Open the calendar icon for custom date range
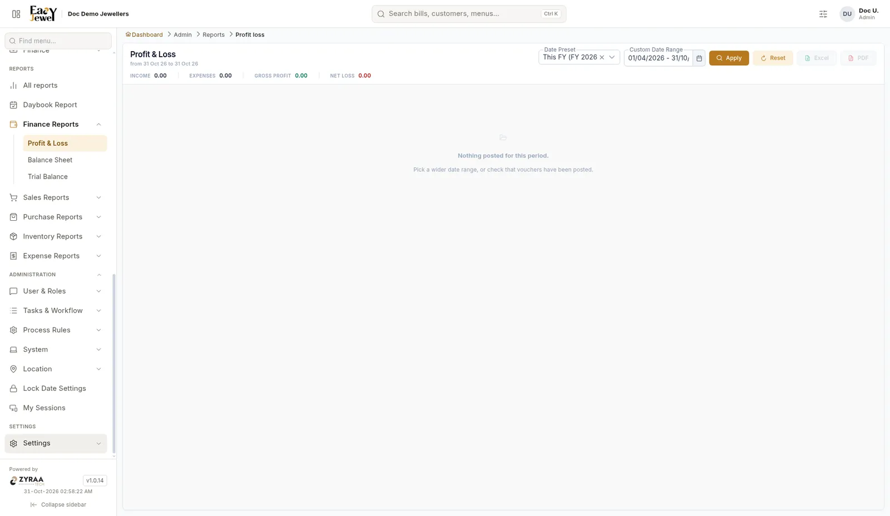Screen dimensions: 890x516 (699, 58)
